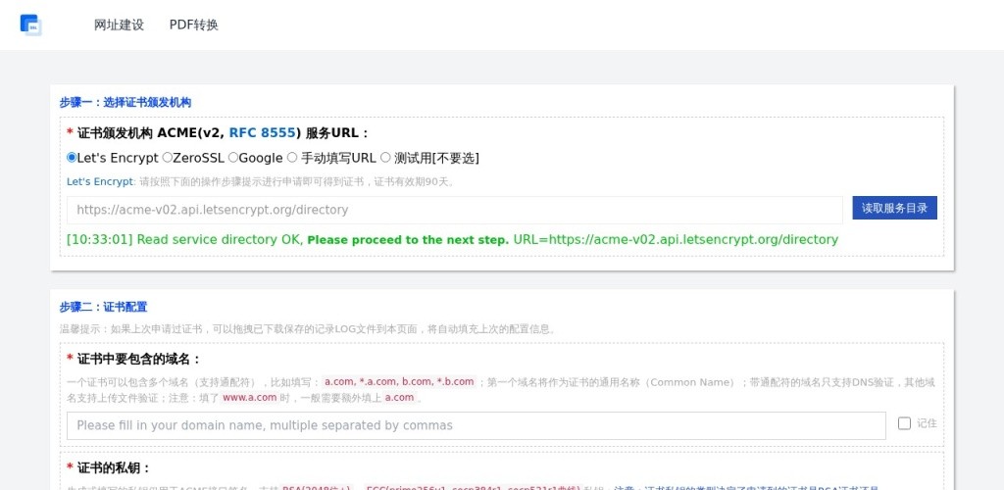This screenshot has height=490, width=1004.
Task: Toggle the 记住 checkbox
Action: (905, 423)
